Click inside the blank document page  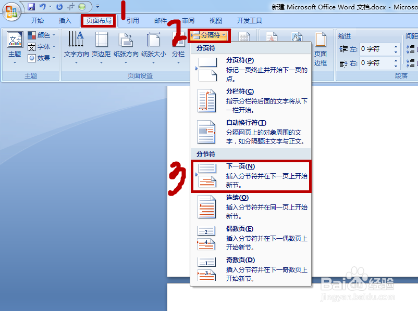click(x=364, y=181)
